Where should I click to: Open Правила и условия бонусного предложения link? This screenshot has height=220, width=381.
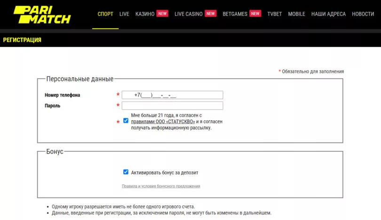161,186
